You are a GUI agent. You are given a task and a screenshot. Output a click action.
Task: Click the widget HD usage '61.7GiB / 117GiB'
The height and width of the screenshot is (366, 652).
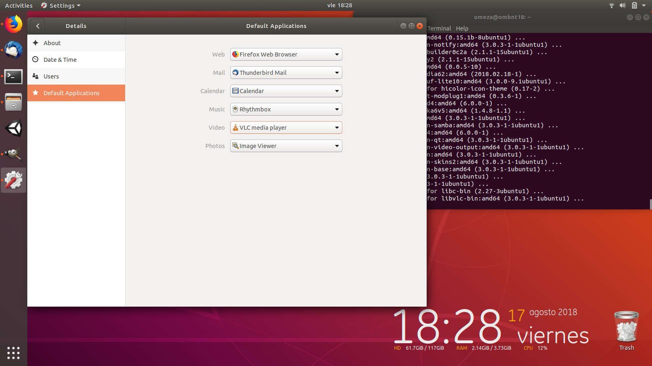point(425,348)
